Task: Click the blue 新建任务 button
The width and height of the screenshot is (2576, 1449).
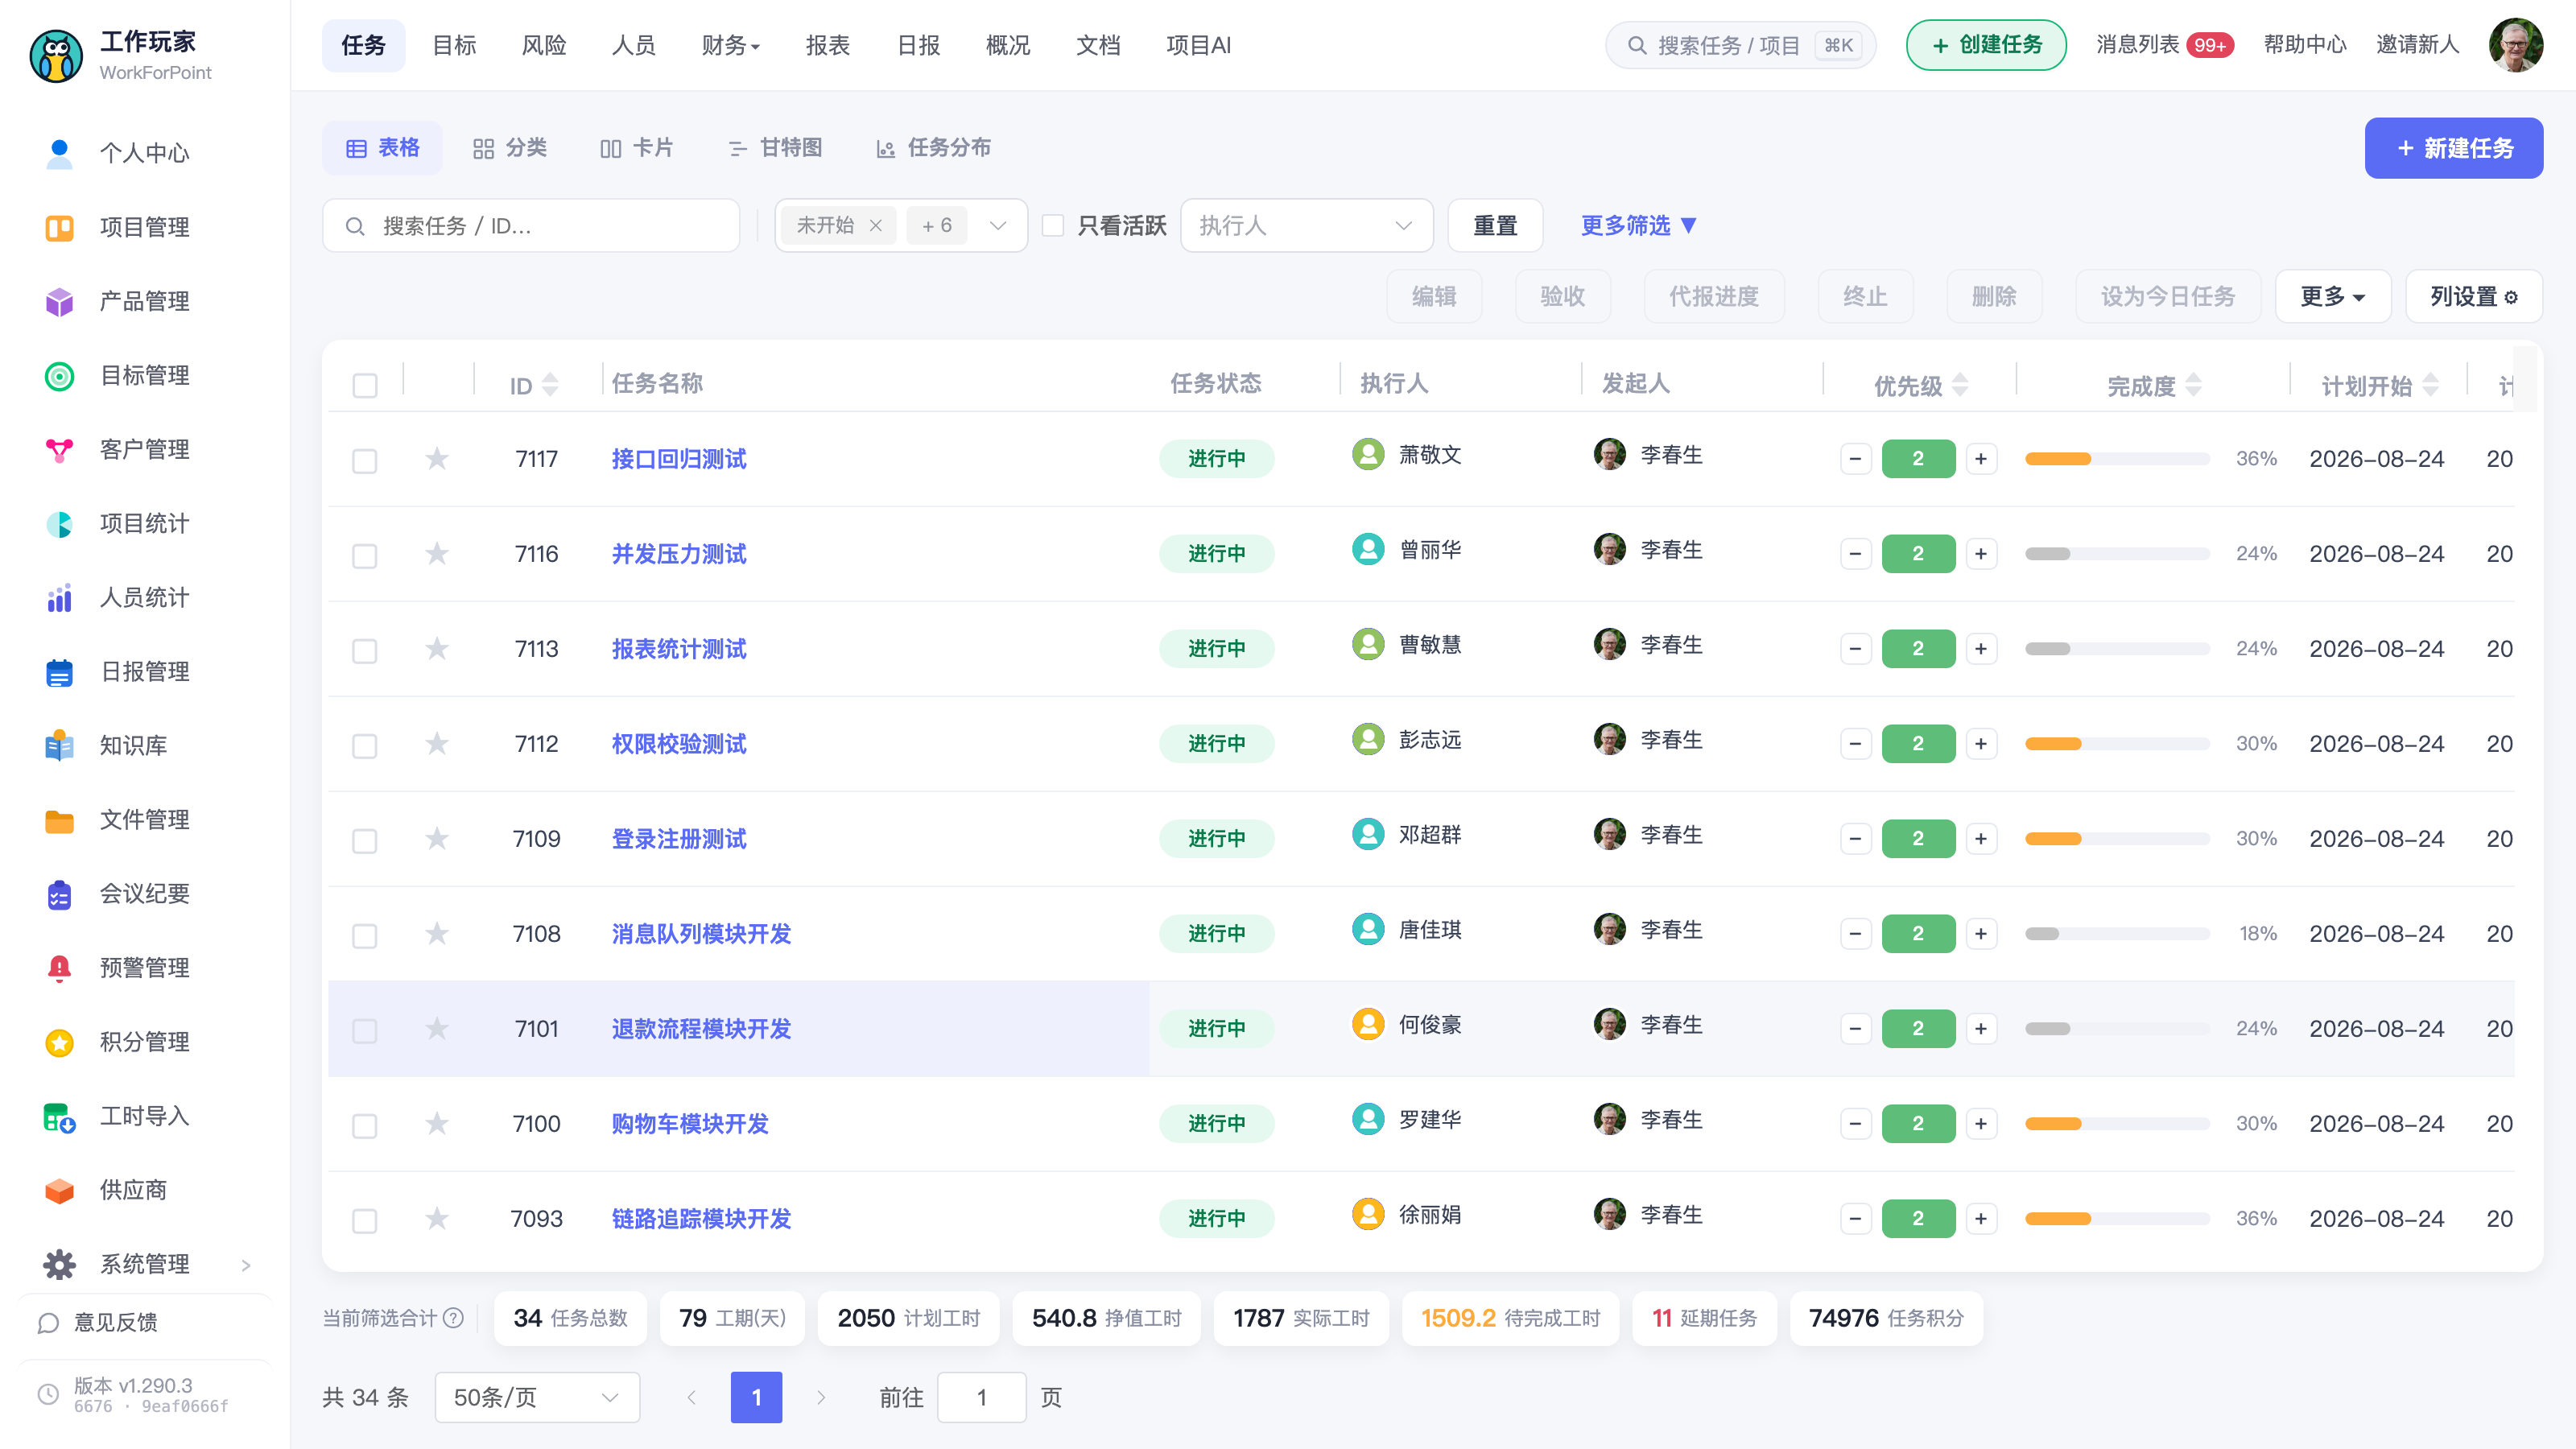Action: click(x=2453, y=148)
